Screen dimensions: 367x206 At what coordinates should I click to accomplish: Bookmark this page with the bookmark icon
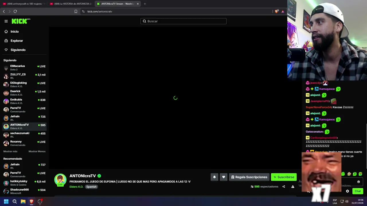[x=76, y=11]
